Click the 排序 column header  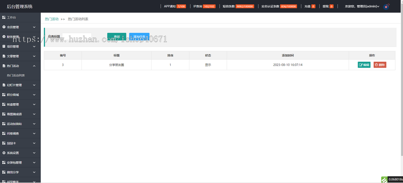click(x=170, y=55)
